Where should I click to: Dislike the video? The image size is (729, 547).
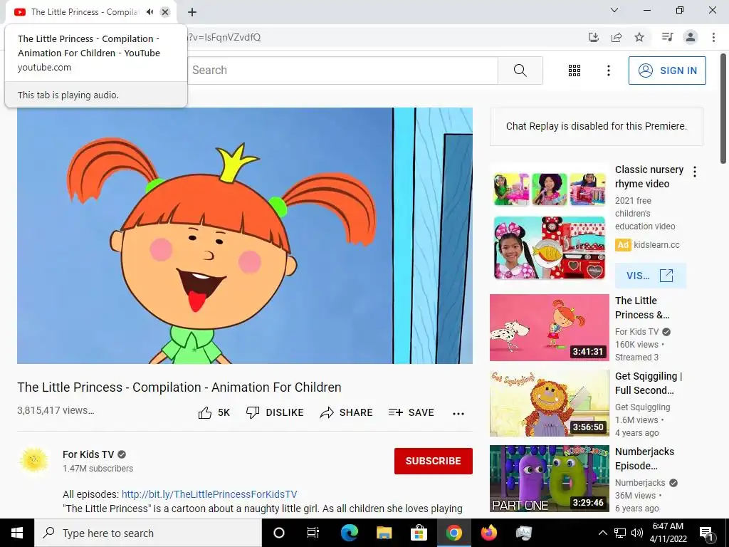click(x=275, y=412)
